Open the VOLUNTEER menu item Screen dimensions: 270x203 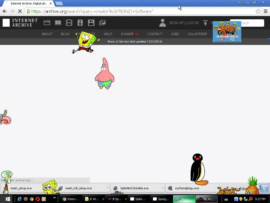pos(197,34)
